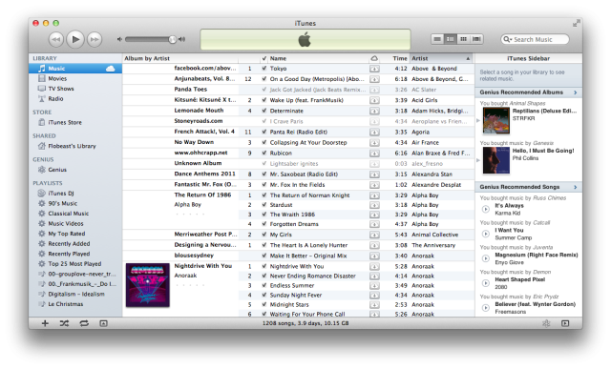
Task: Click the Artist column header sort arrow
Action: pos(468,58)
